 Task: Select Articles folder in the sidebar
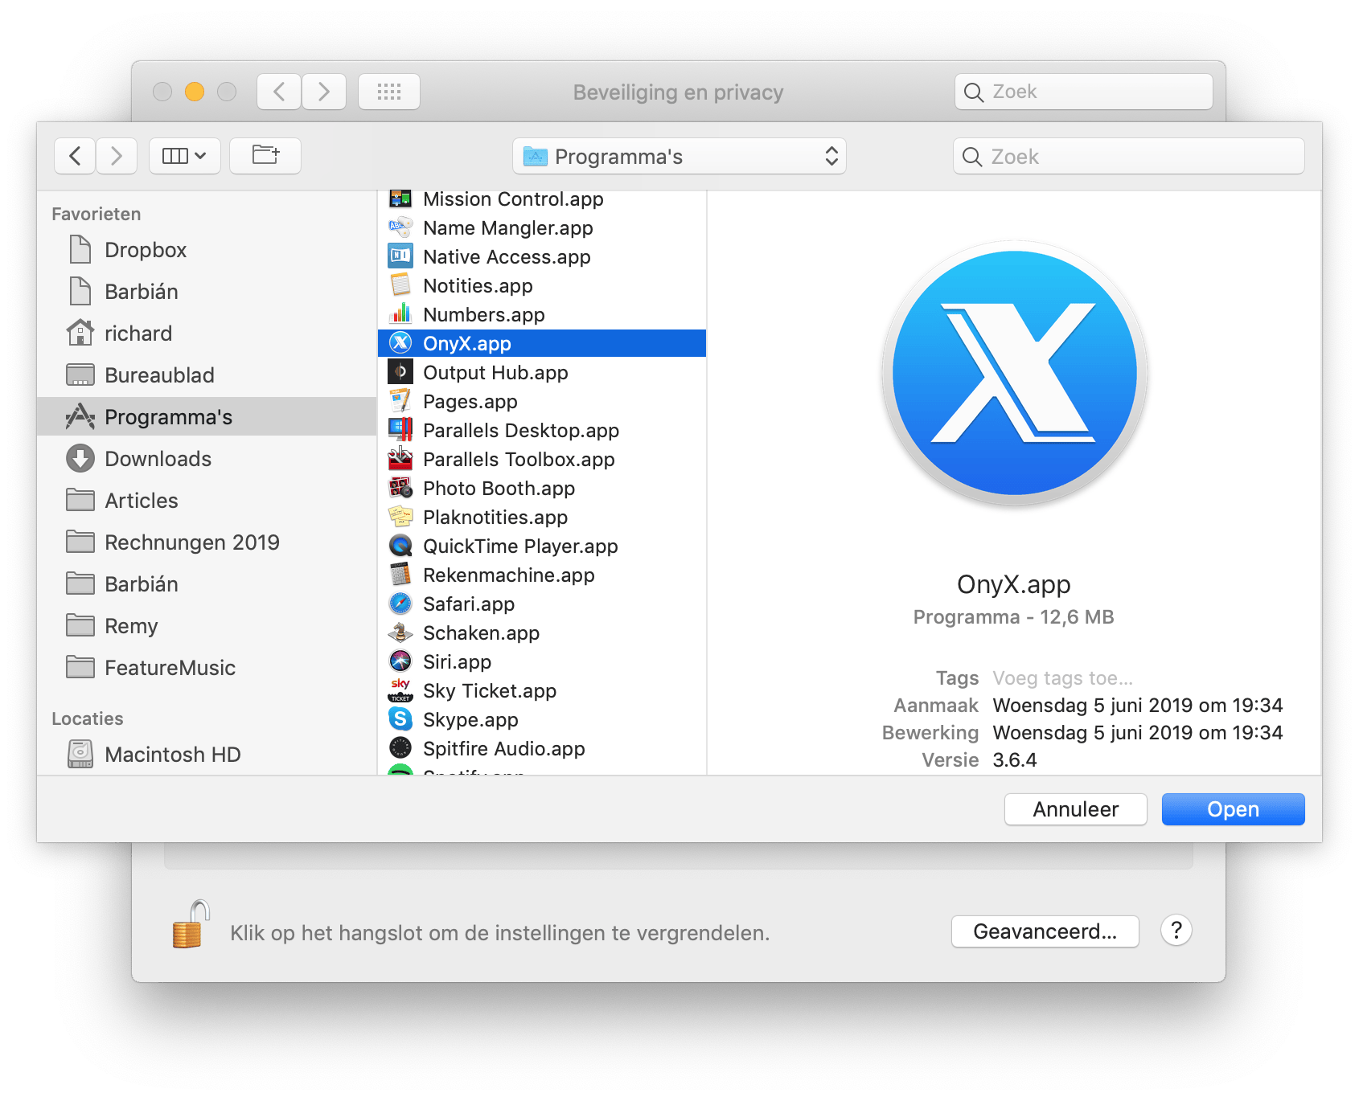click(x=207, y=501)
